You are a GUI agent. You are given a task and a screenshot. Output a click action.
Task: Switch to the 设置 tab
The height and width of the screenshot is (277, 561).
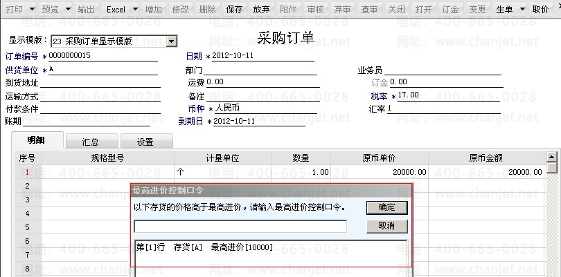pos(146,142)
